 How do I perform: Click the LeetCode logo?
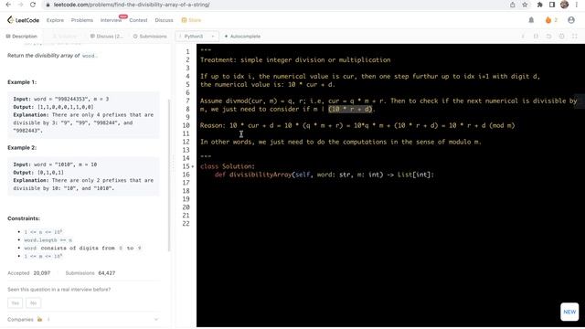tap(23, 20)
